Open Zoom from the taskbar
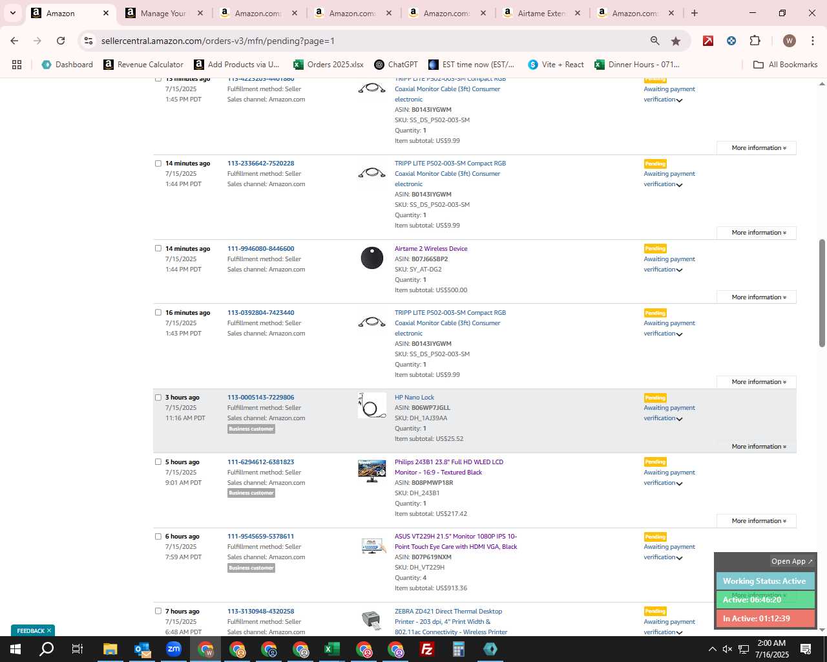Image resolution: width=827 pixels, height=662 pixels. click(x=174, y=649)
